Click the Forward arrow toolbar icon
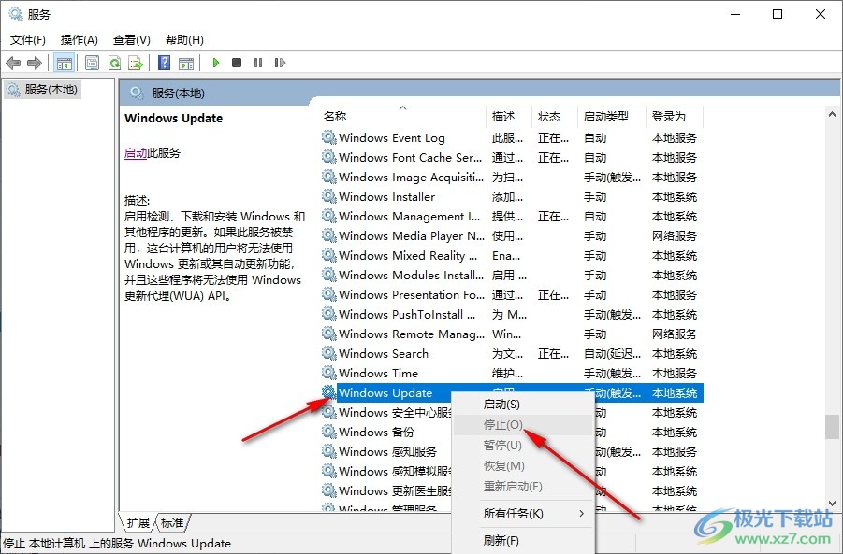This screenshot has width=843, height=554. click(x=35, y=63)
